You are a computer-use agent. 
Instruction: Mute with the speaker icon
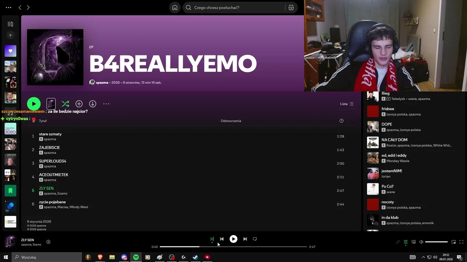coord(421,242)
